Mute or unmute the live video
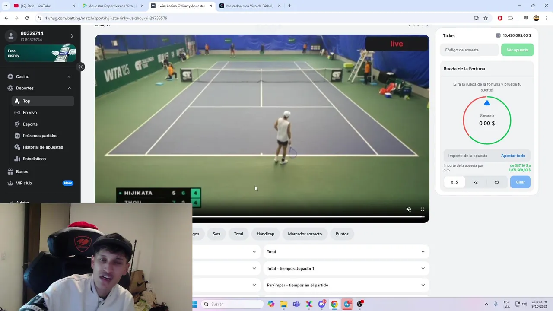553x311 pixels. tap(409, 209)
